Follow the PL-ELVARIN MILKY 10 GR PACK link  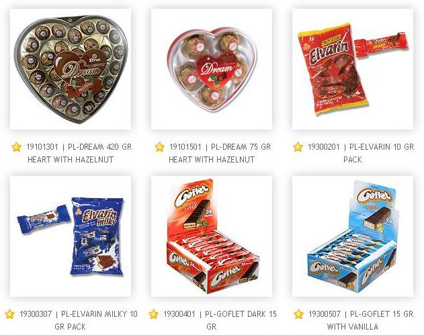pos(79,320)
